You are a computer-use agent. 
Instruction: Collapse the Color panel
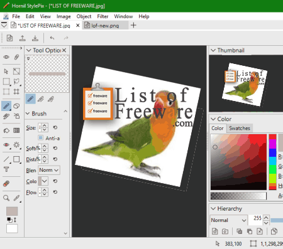click(213, 119)
